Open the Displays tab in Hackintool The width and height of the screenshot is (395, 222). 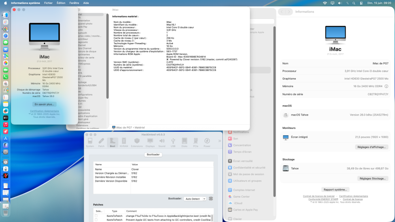[150, 143]
